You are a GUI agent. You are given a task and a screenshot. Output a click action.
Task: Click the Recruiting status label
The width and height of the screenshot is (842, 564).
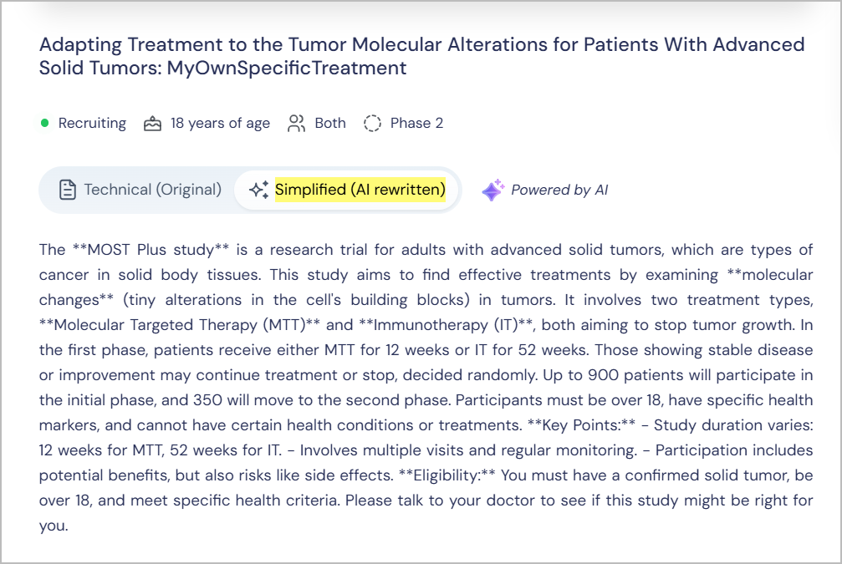tap(92, 124)
